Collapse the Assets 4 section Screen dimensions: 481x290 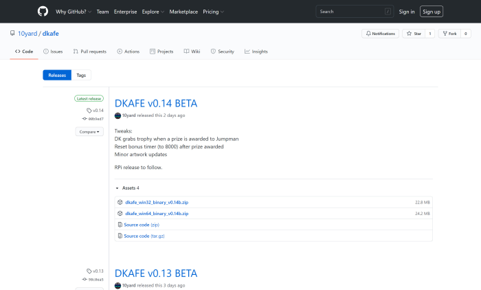point(127,188)
